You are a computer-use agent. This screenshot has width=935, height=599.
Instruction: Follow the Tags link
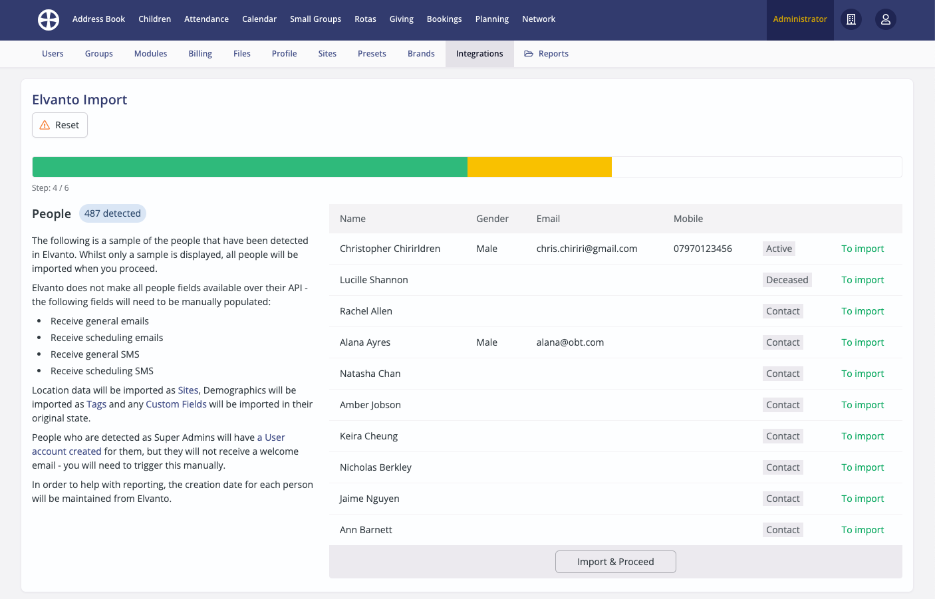click(96, 404)
